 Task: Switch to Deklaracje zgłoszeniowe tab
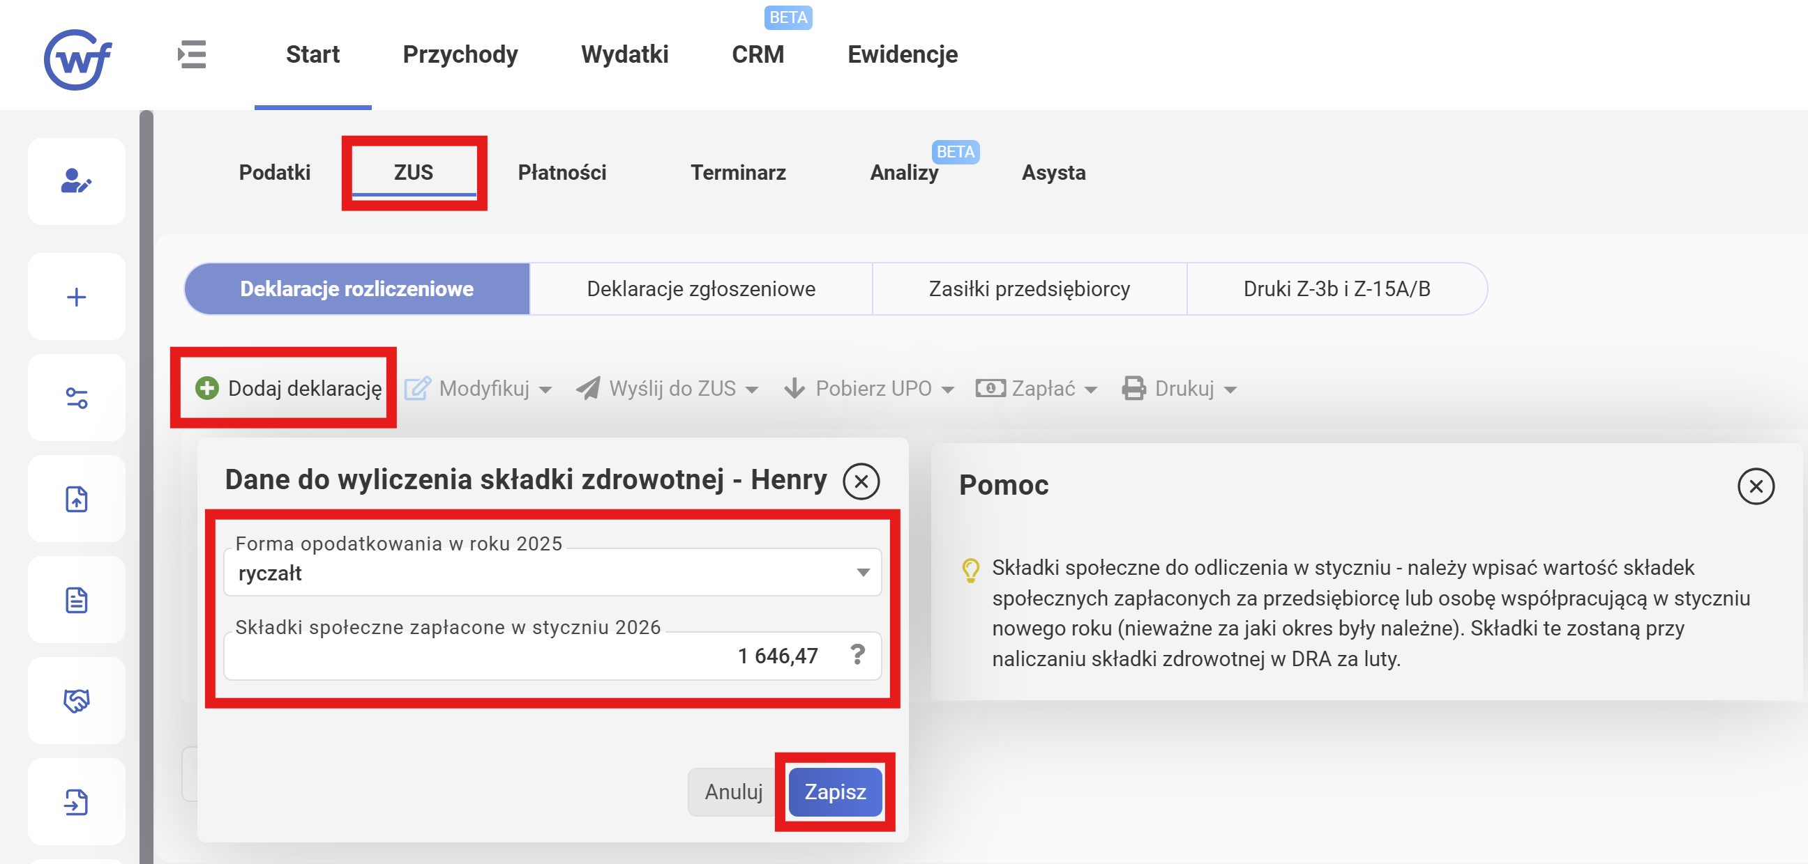click(700, 289)
